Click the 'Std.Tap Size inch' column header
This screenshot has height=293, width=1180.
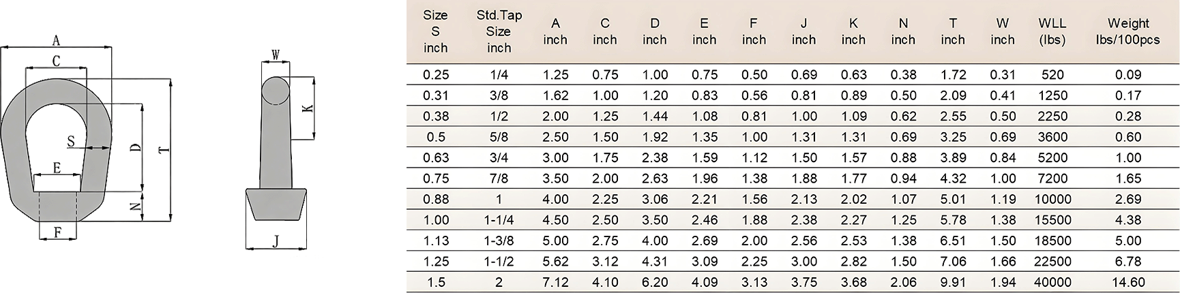point(499,31)
